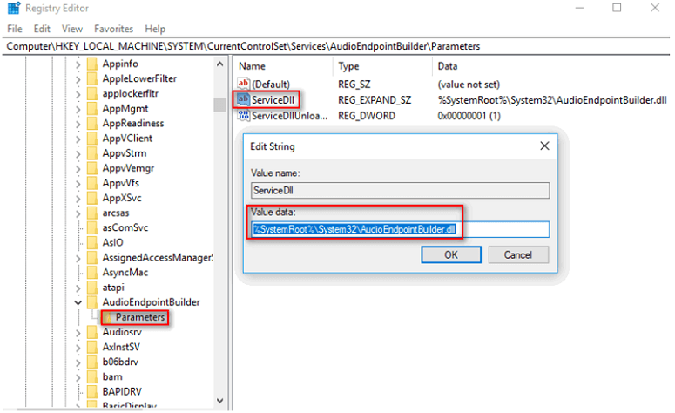
Task: Click the ServiceDll string value icon
Action: pos(243,99)
